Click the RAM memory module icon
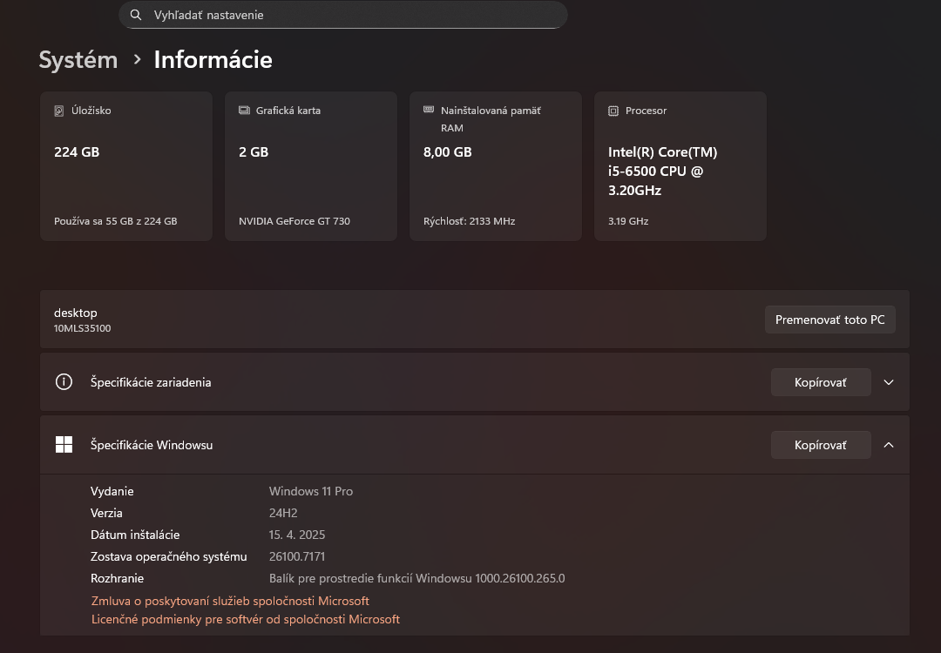 (428, 111)
